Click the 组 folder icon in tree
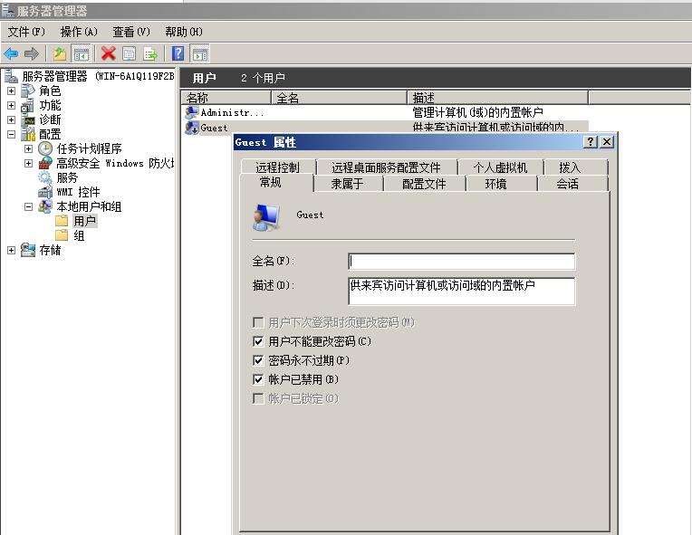This screenshot has width=692, height=535. coord(62,235)
